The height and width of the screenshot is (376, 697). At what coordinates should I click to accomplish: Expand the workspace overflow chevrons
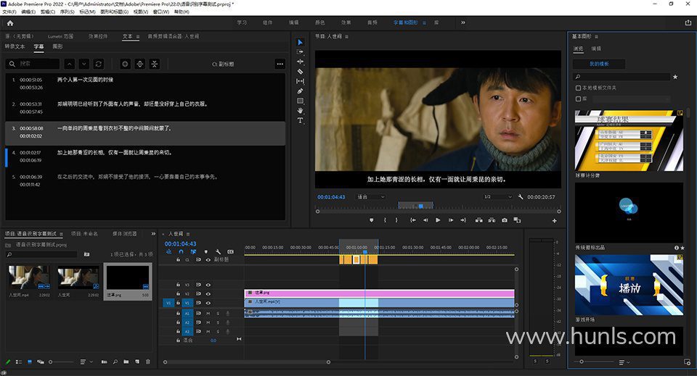[x=463, y=22]
